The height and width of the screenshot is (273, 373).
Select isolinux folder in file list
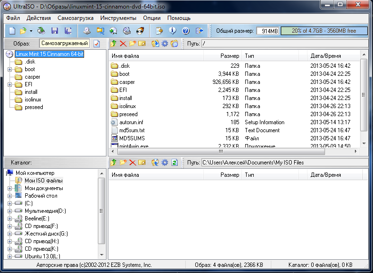pos(127,106)
